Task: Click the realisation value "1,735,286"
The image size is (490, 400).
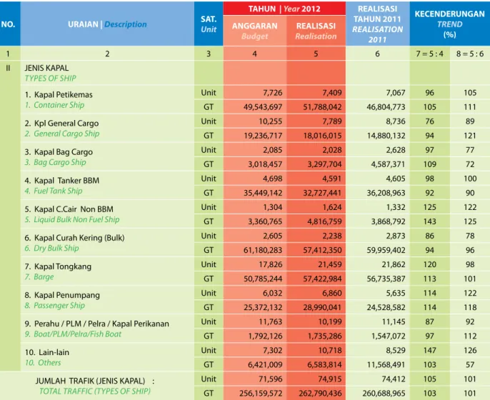Action: tap(325, 336)
